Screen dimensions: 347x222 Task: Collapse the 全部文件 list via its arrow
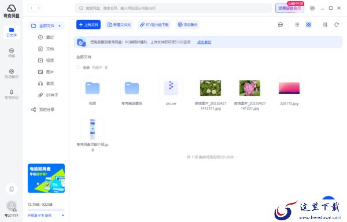(x=60, y=25)
